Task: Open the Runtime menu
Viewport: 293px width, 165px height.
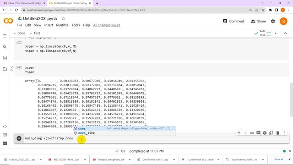Action: tap(62, 25)
